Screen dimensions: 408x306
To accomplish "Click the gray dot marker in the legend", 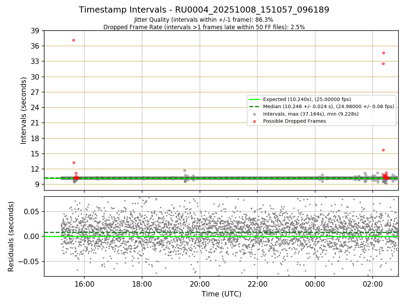I will [x=254, y=114].
